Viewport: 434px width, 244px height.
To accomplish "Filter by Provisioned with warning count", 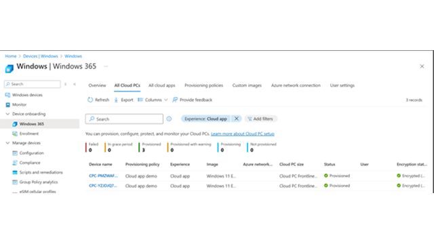I will [189, 147].
